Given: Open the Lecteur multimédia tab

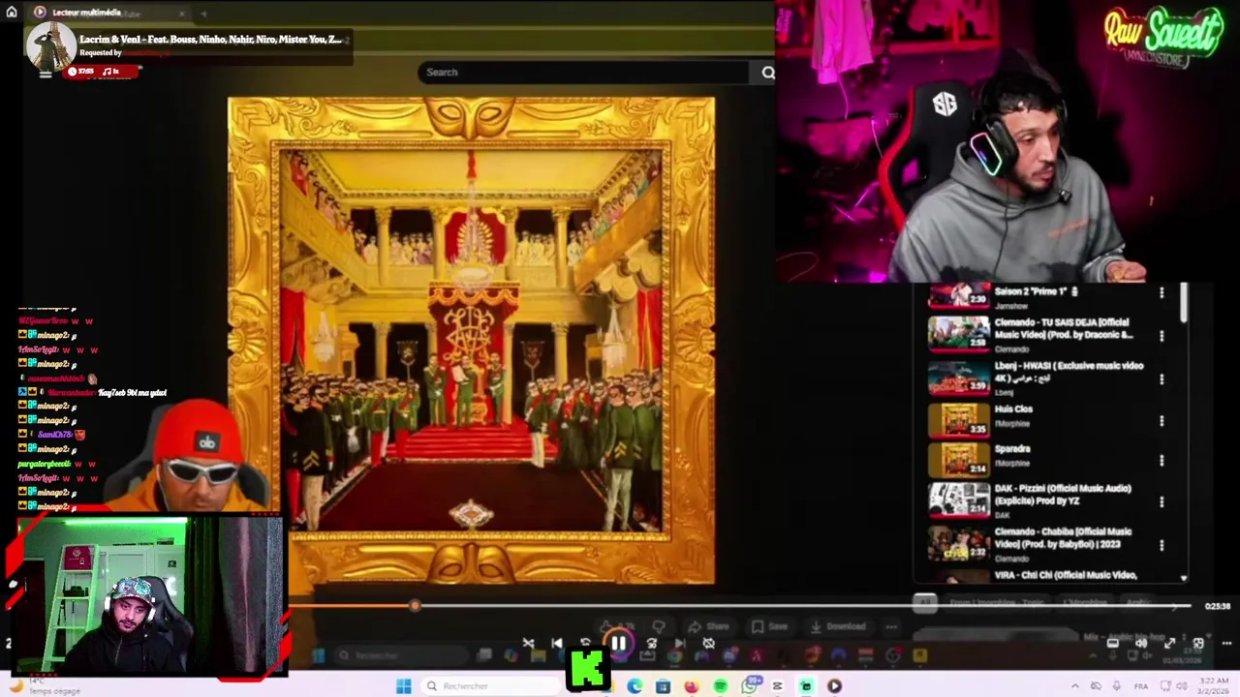Looking at the screenshot, I should point(85,13).
